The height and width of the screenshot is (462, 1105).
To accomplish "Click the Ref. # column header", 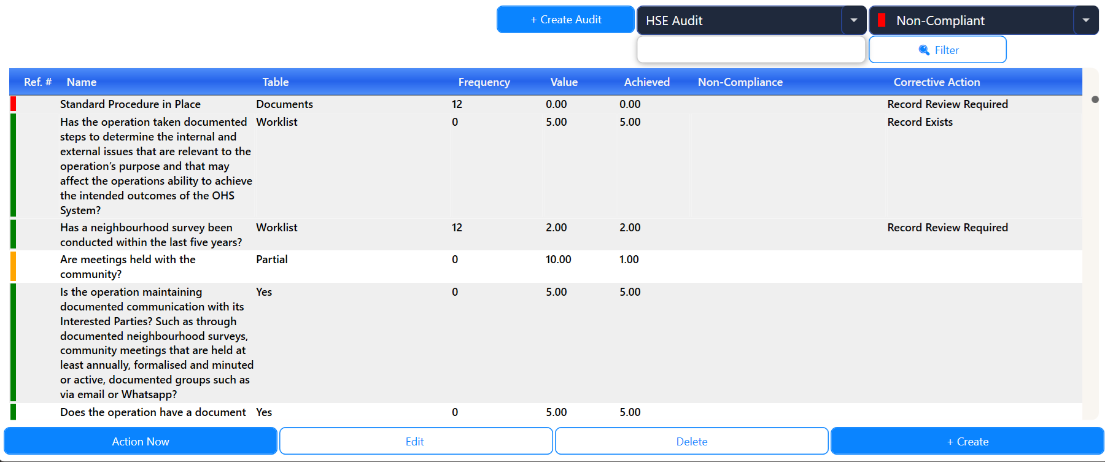I will [x=37, y=82].
